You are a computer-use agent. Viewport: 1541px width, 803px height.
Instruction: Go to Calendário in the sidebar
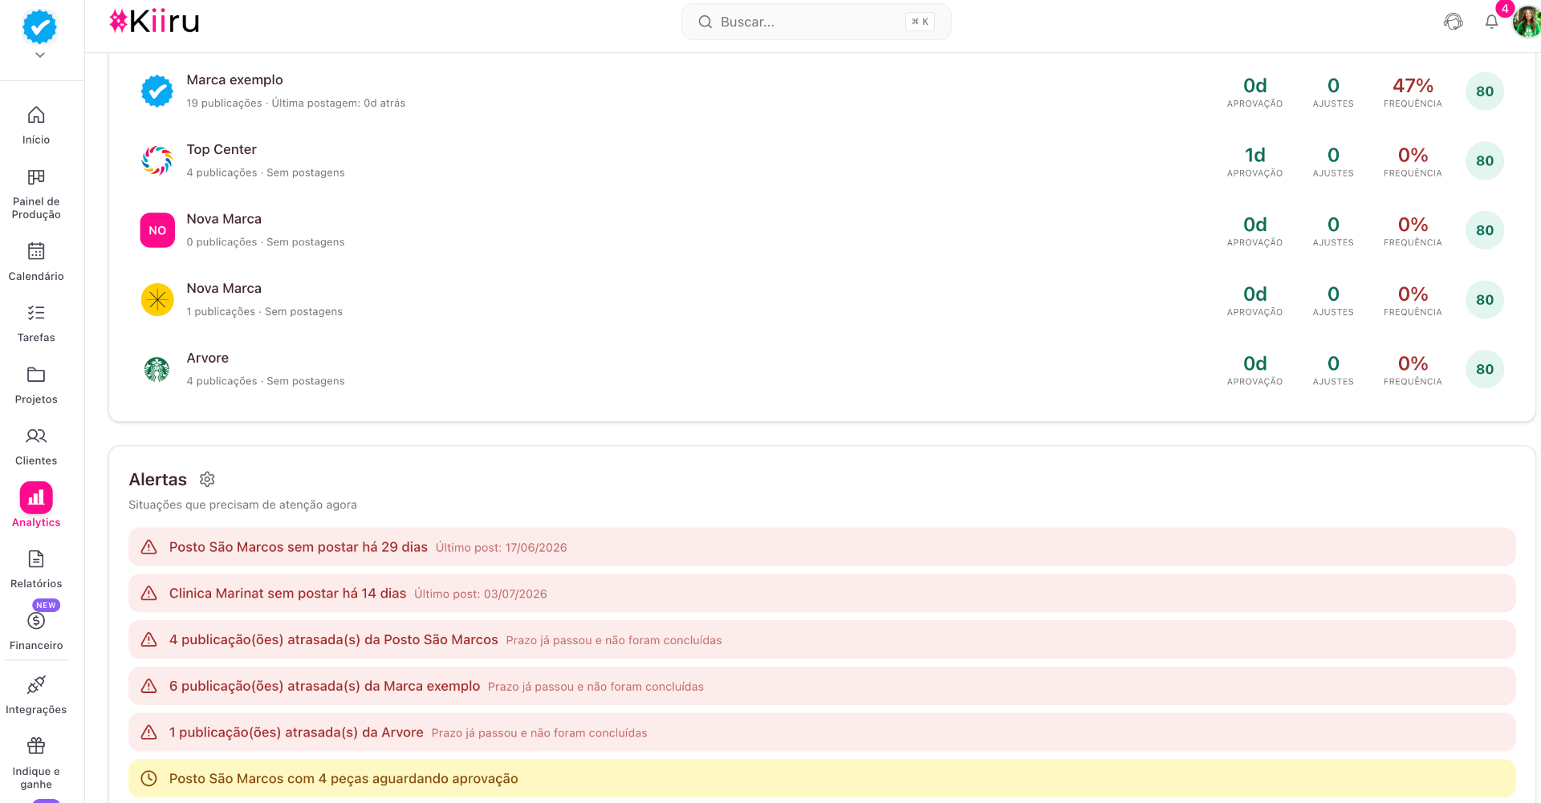[x=36, y=262]
